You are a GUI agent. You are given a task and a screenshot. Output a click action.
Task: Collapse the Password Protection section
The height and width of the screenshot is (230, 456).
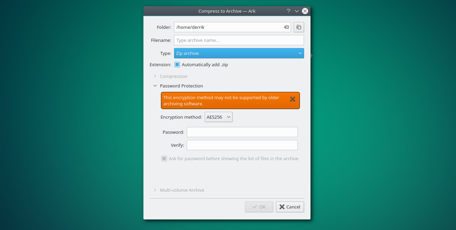click(x=155, y=86)
